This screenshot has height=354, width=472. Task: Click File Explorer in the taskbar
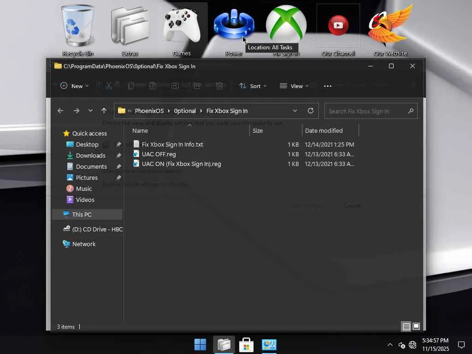tap(224, 345)
